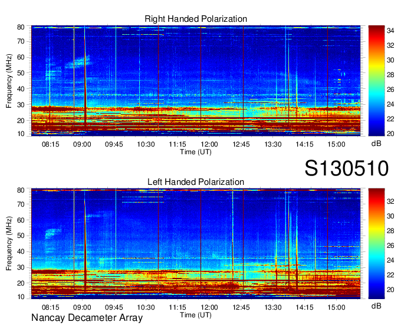Click the 15:00 tick label on the bottom plot
Screen dimensions: 401x325
point(336,307)
